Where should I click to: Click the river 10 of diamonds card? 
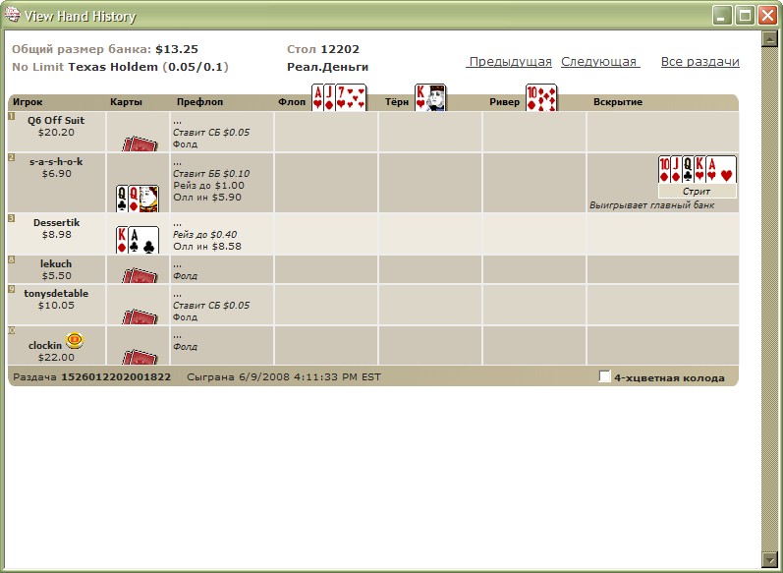pyautogui.click(x=540, y=97)
